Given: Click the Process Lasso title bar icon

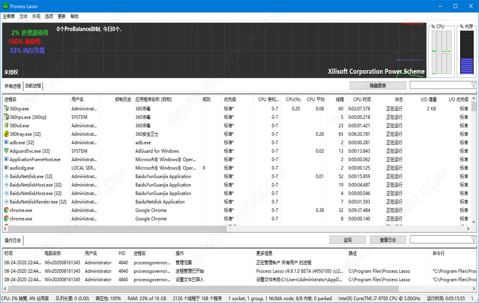Looking at the screenshot, I should click(5, 6).
